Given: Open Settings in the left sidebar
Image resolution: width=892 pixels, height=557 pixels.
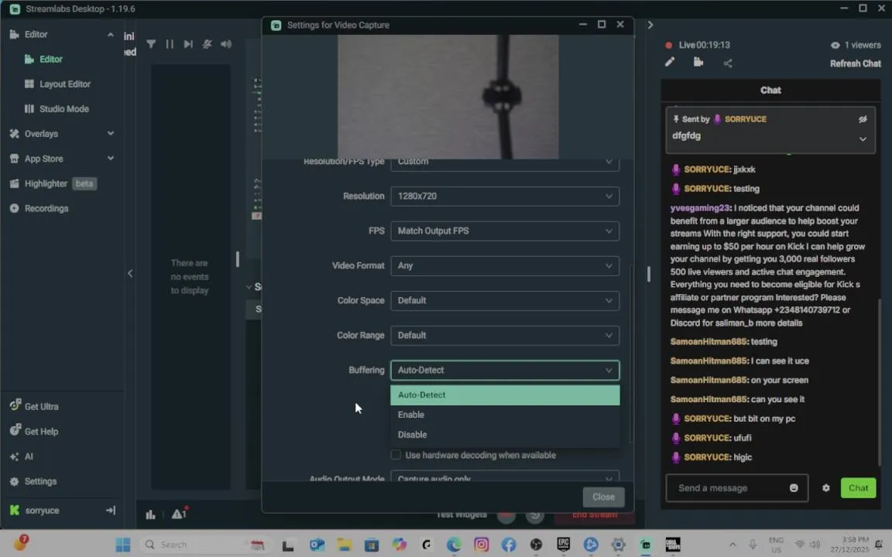Looking at the screenshot, I should coord(40,481).
